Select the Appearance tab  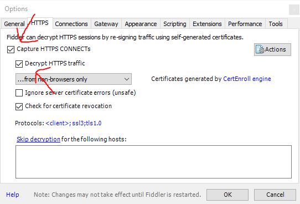[x=141, y=24]
